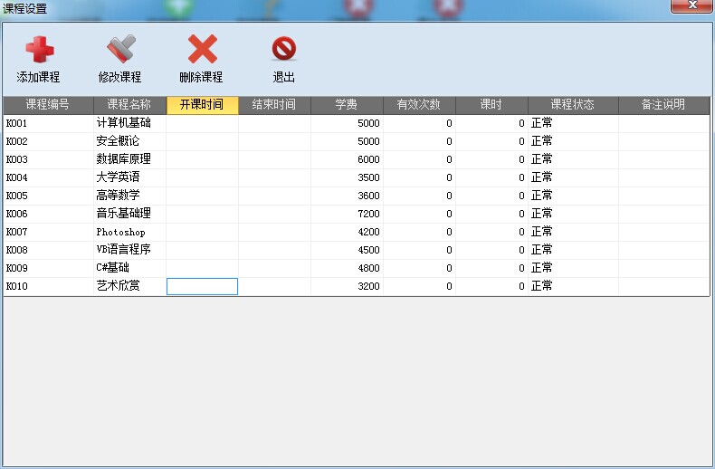
Task: Click the red plus Add Course icon
Action: [39, 49]
